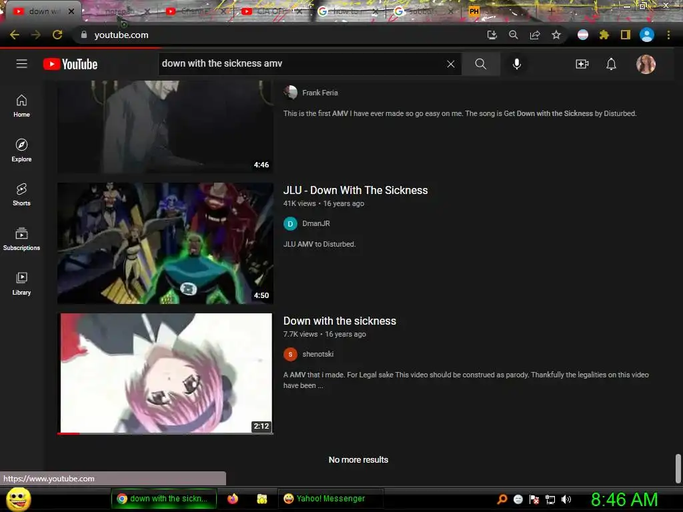The image size is (683, 512).
Task: Click the share page icon
Action: pyautogui.click(x=535, y=35)
